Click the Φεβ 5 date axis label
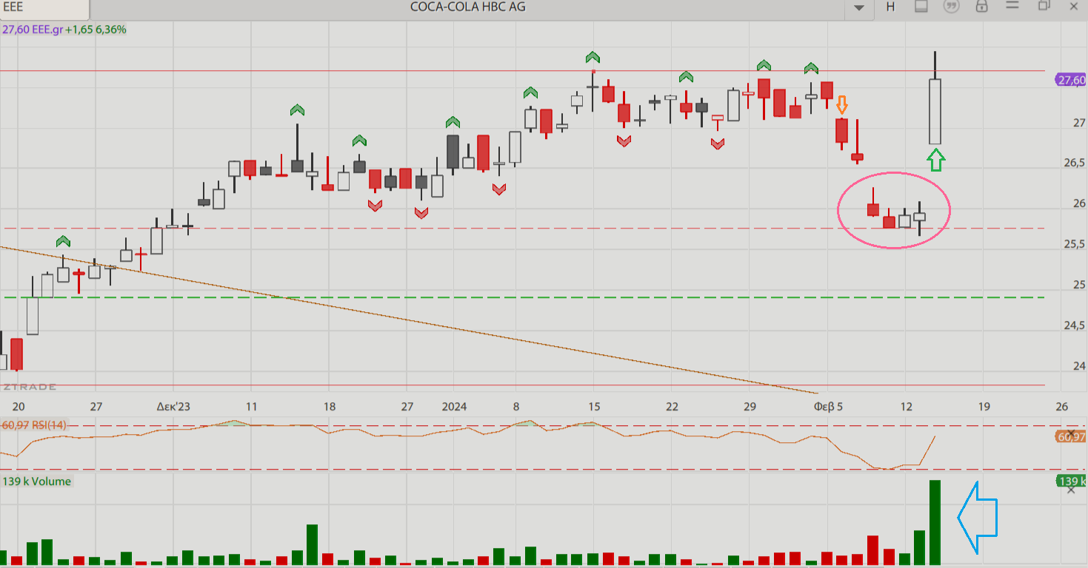1088x568 pixels. click(828, 406)
